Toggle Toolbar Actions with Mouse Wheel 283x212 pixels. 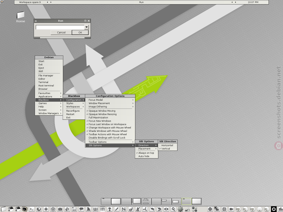110,134
